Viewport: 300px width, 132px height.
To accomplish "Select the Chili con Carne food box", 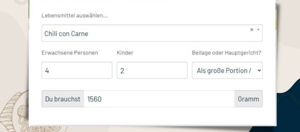I will 152,33.
